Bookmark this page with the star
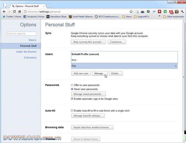Image resolution: width=186 pixels, height=143 pixels. pyautogui.click(x=131, y=12)
